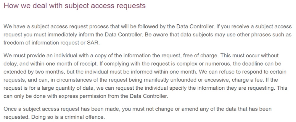
Task: Click the 'How we deal with subject access requests' heading
Action: [x=75, y=6]
